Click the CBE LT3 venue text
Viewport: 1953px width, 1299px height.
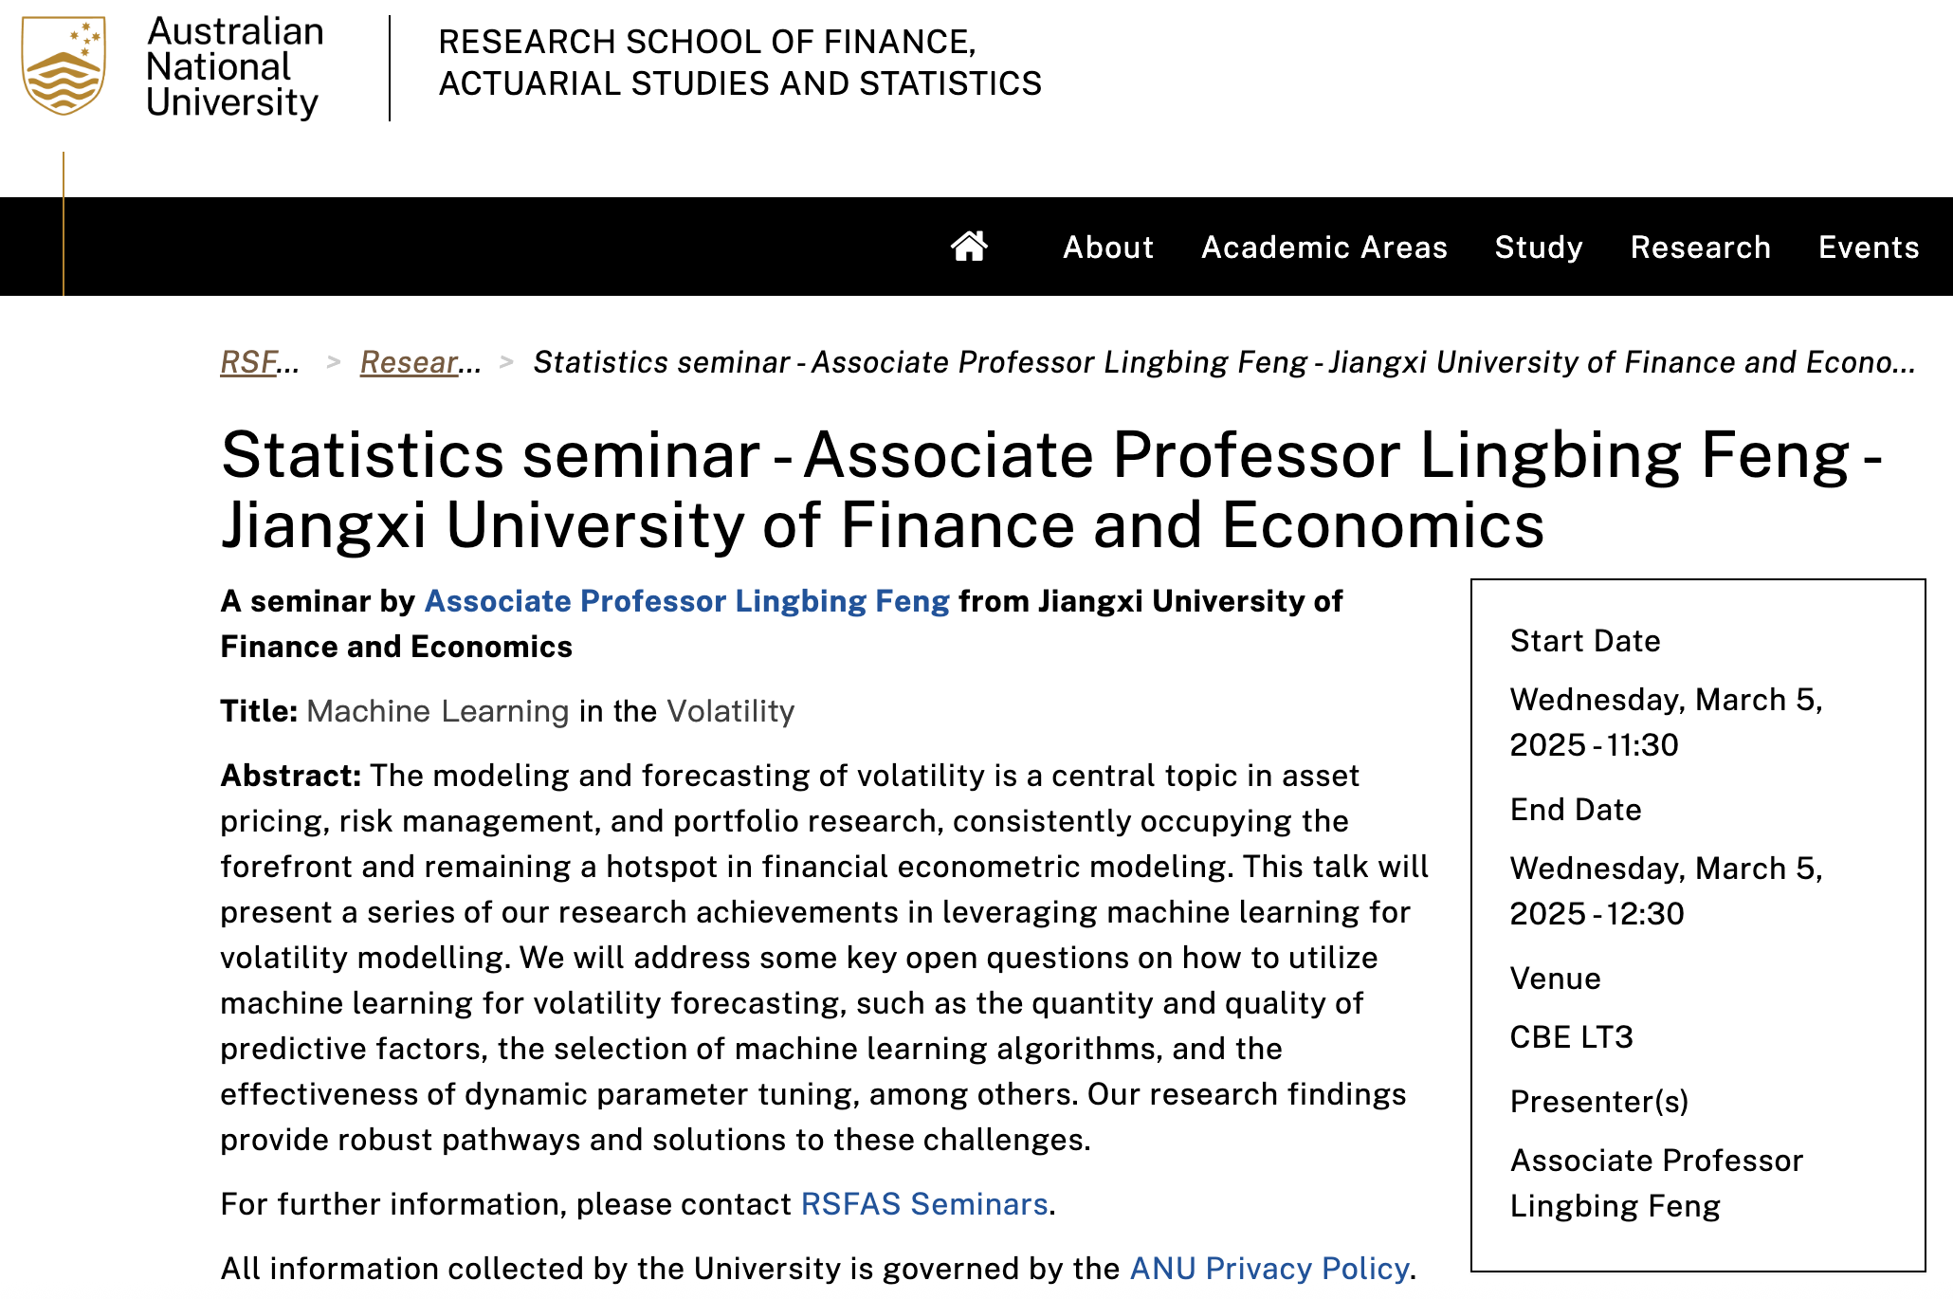pos(1571,1037)
